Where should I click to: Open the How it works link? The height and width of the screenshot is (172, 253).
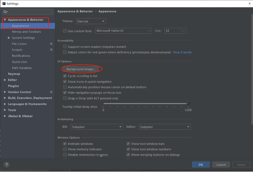click(x=182, y=52)
